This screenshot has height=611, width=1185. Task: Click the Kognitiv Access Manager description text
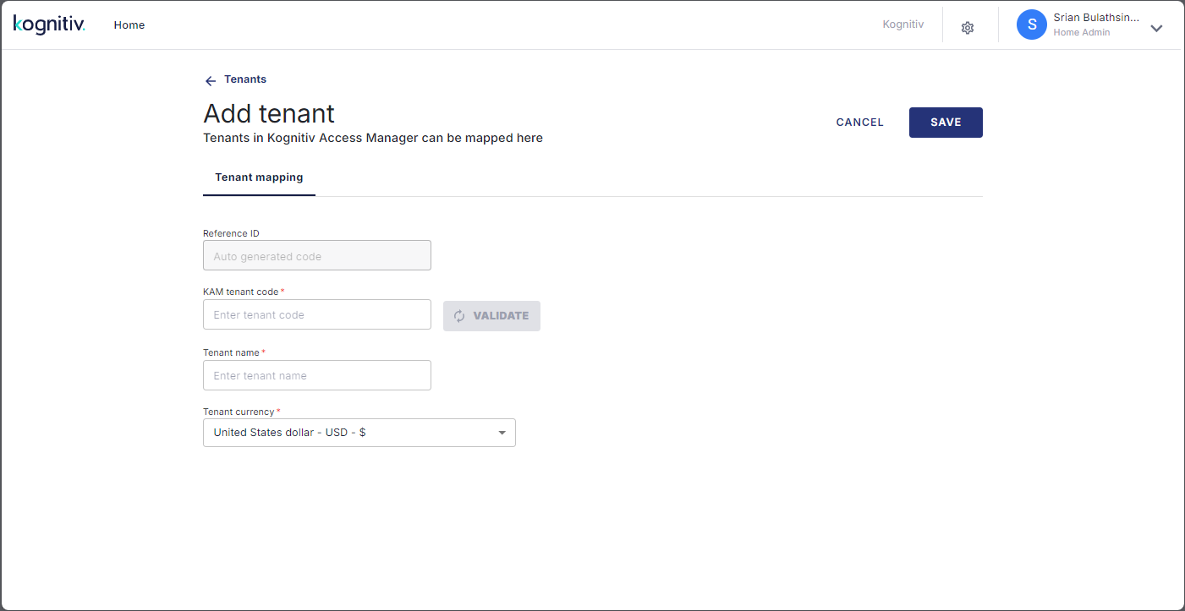pyautogui.click(x=373, y=138)
